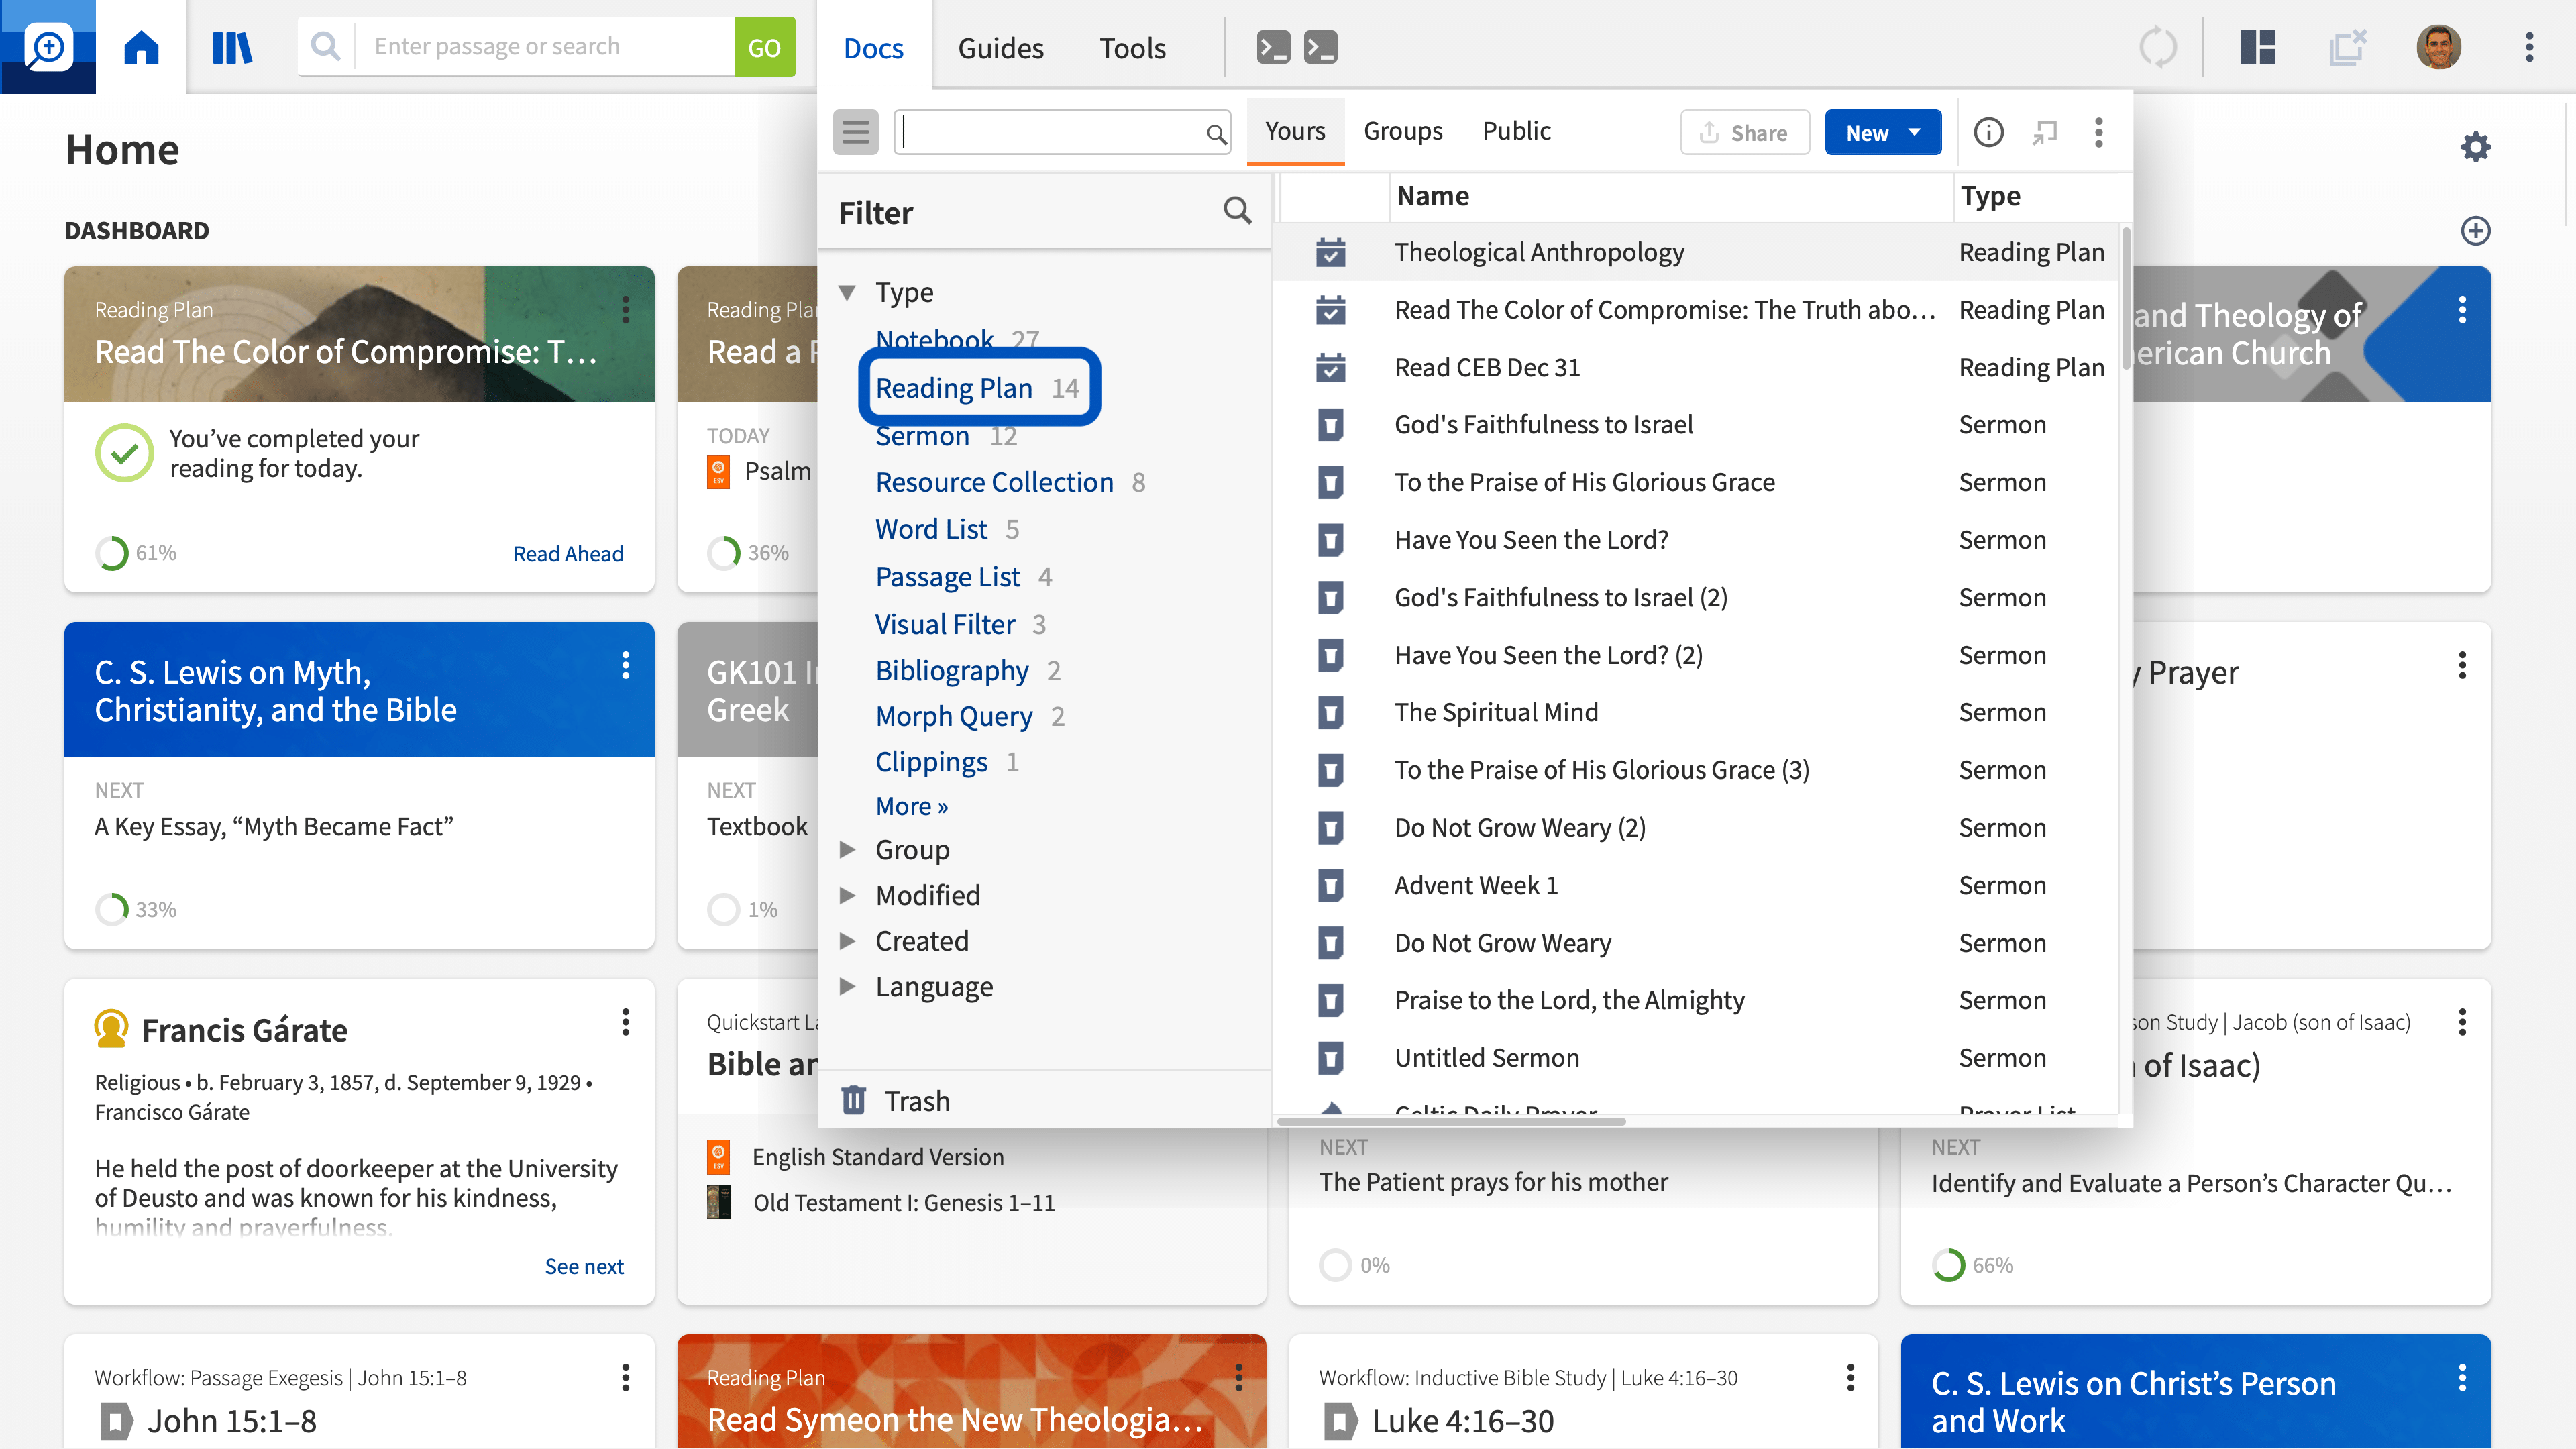Click the sync refresh icon

coord(2157,47)
